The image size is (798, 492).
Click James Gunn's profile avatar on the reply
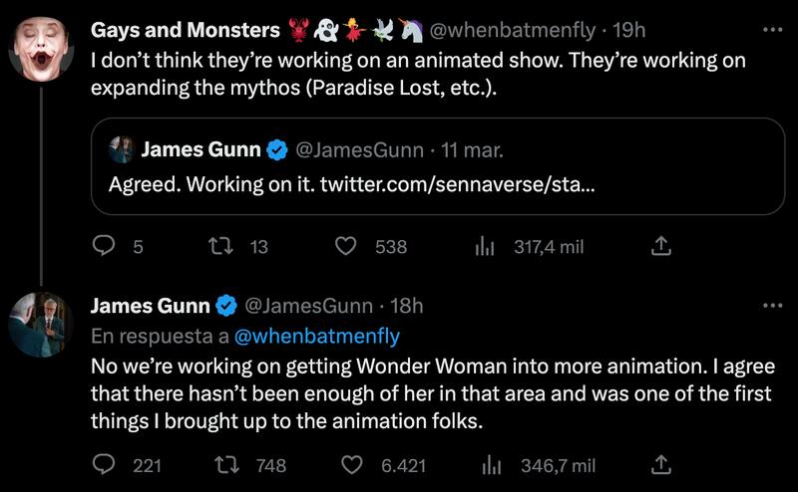[x=41, y=323]
